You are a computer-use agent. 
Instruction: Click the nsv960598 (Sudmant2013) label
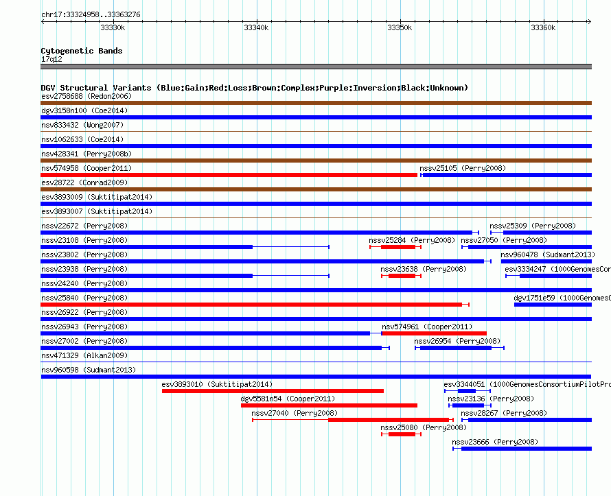[89, 370]
